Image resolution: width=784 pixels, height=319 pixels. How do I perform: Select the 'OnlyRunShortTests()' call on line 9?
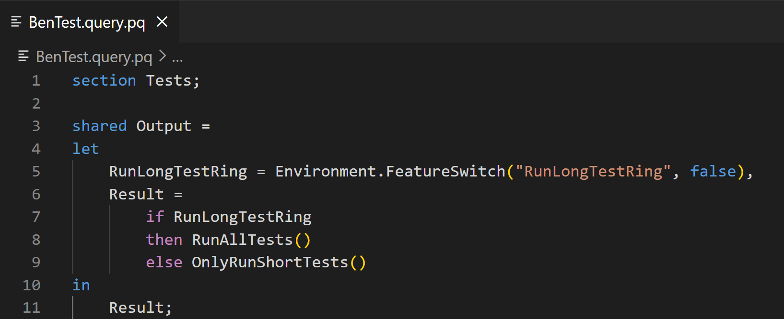(278, 262)
